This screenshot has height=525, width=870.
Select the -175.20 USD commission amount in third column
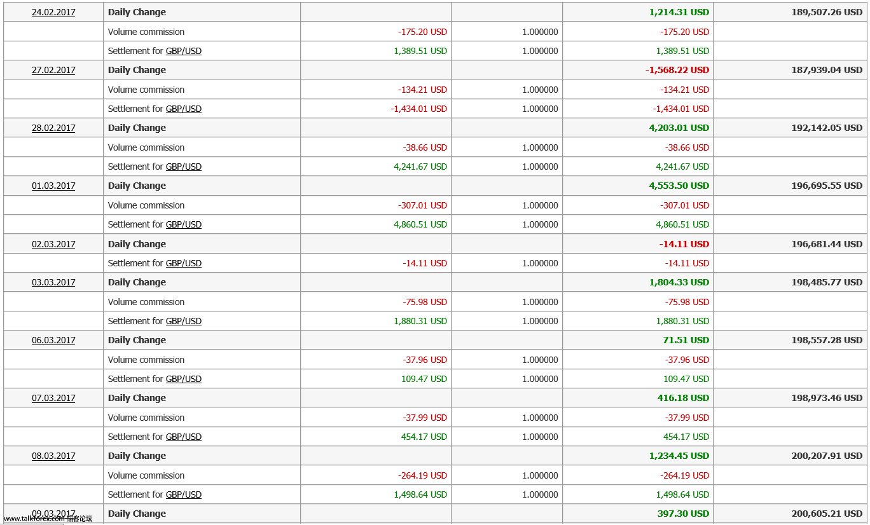pyautogui.click(x=422, y=32)
